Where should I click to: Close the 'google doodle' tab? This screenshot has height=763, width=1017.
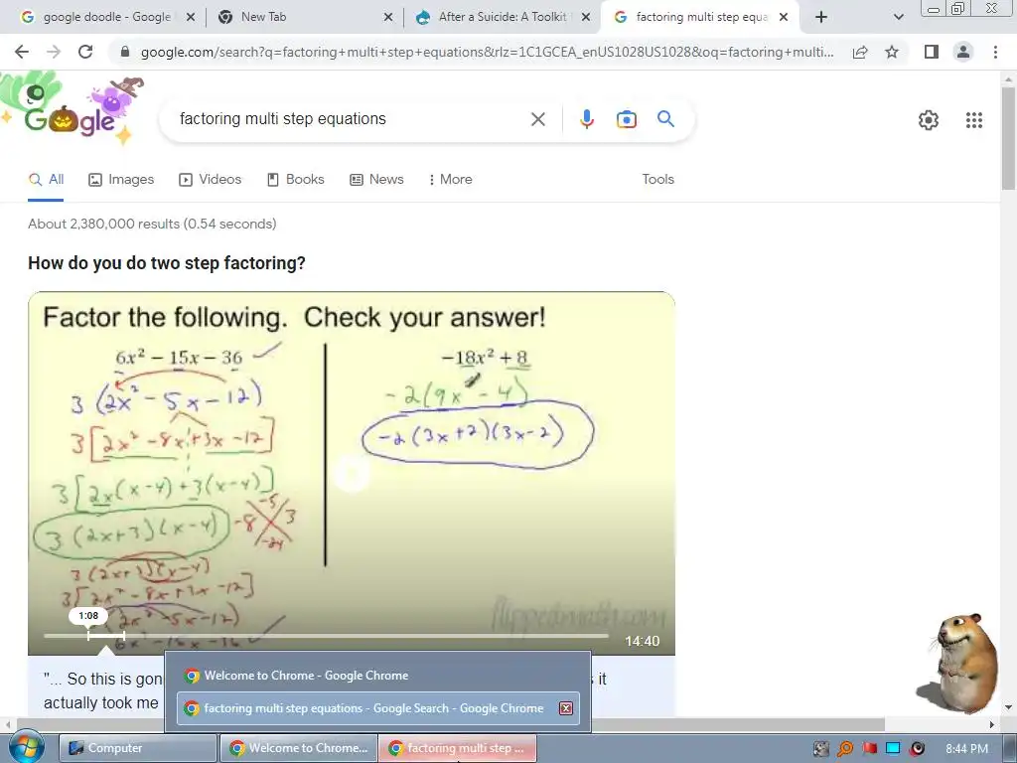191,17
